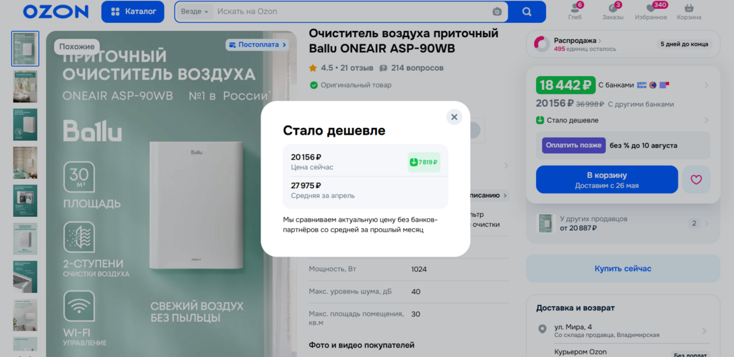Click the Курьером Ozon delivery row
Screen dimensions: 734x357
[623, 352]
